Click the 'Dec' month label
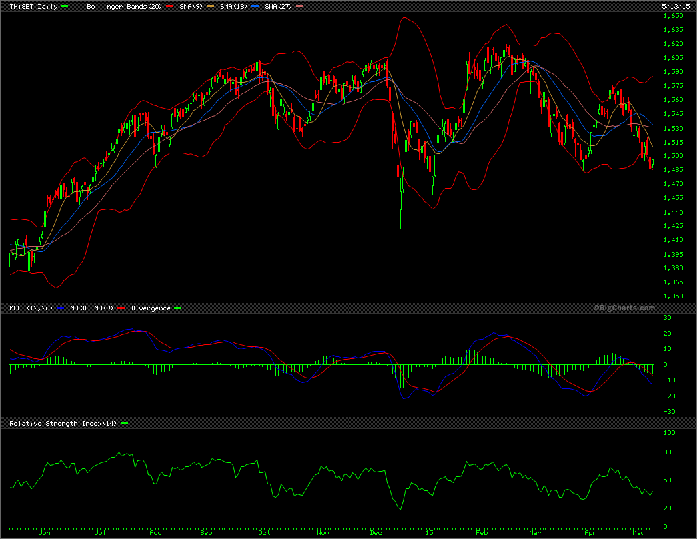697x539 pixels. [376, 533]
